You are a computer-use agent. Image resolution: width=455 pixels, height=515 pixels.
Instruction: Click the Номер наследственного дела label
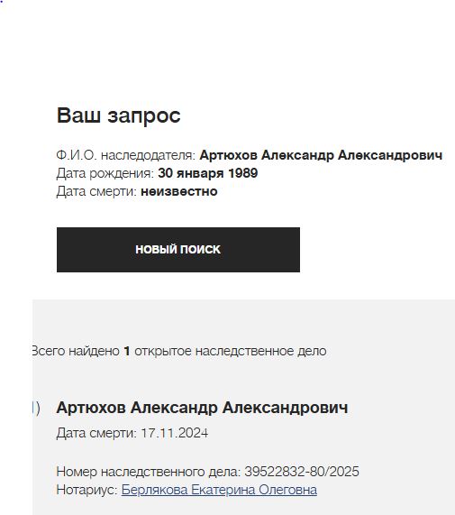pyautogui.click(x=149, y=472)
